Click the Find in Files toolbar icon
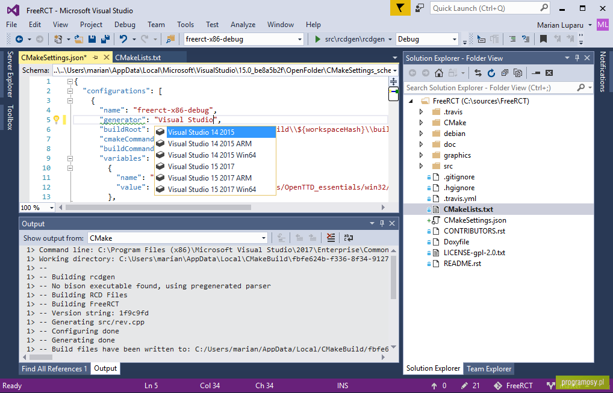 (170, 39)
